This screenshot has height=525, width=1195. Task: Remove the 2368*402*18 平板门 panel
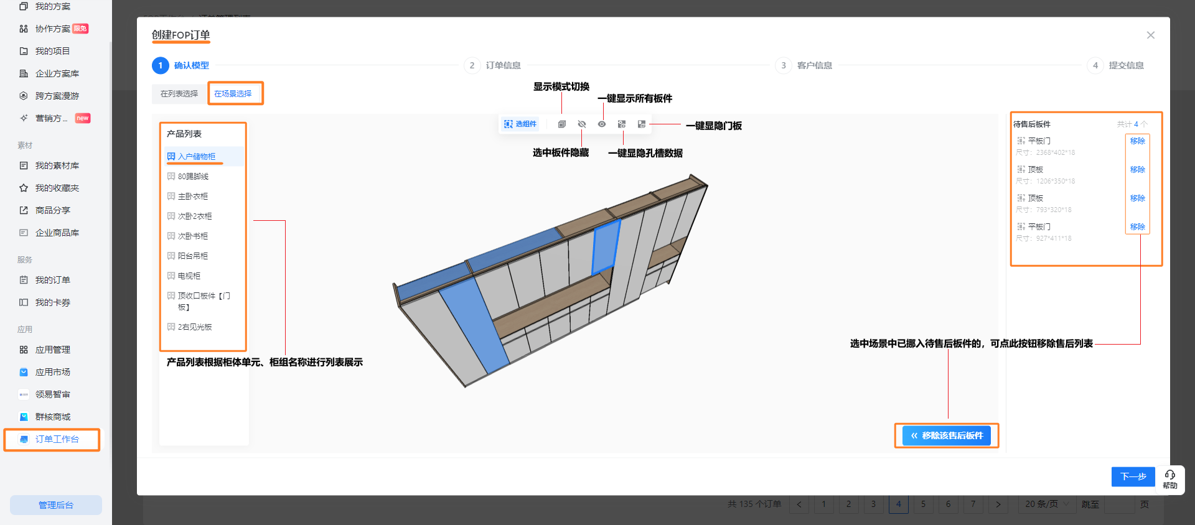point(1137,141)
